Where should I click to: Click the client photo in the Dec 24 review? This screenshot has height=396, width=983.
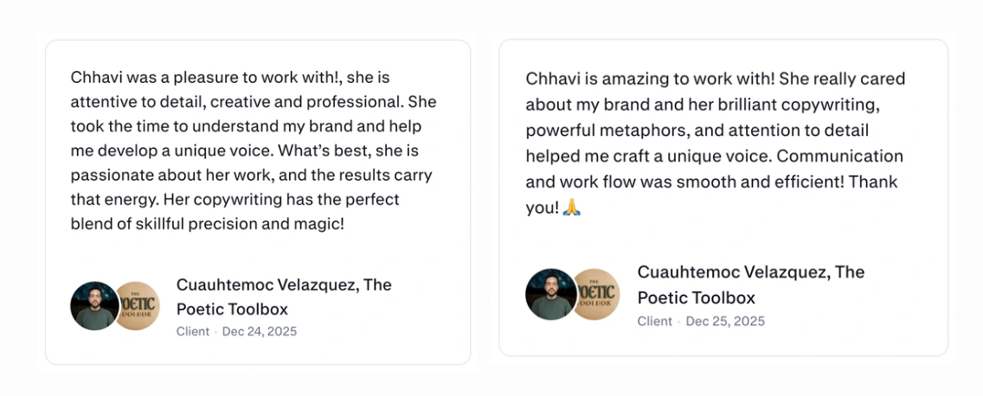point(93,306)
